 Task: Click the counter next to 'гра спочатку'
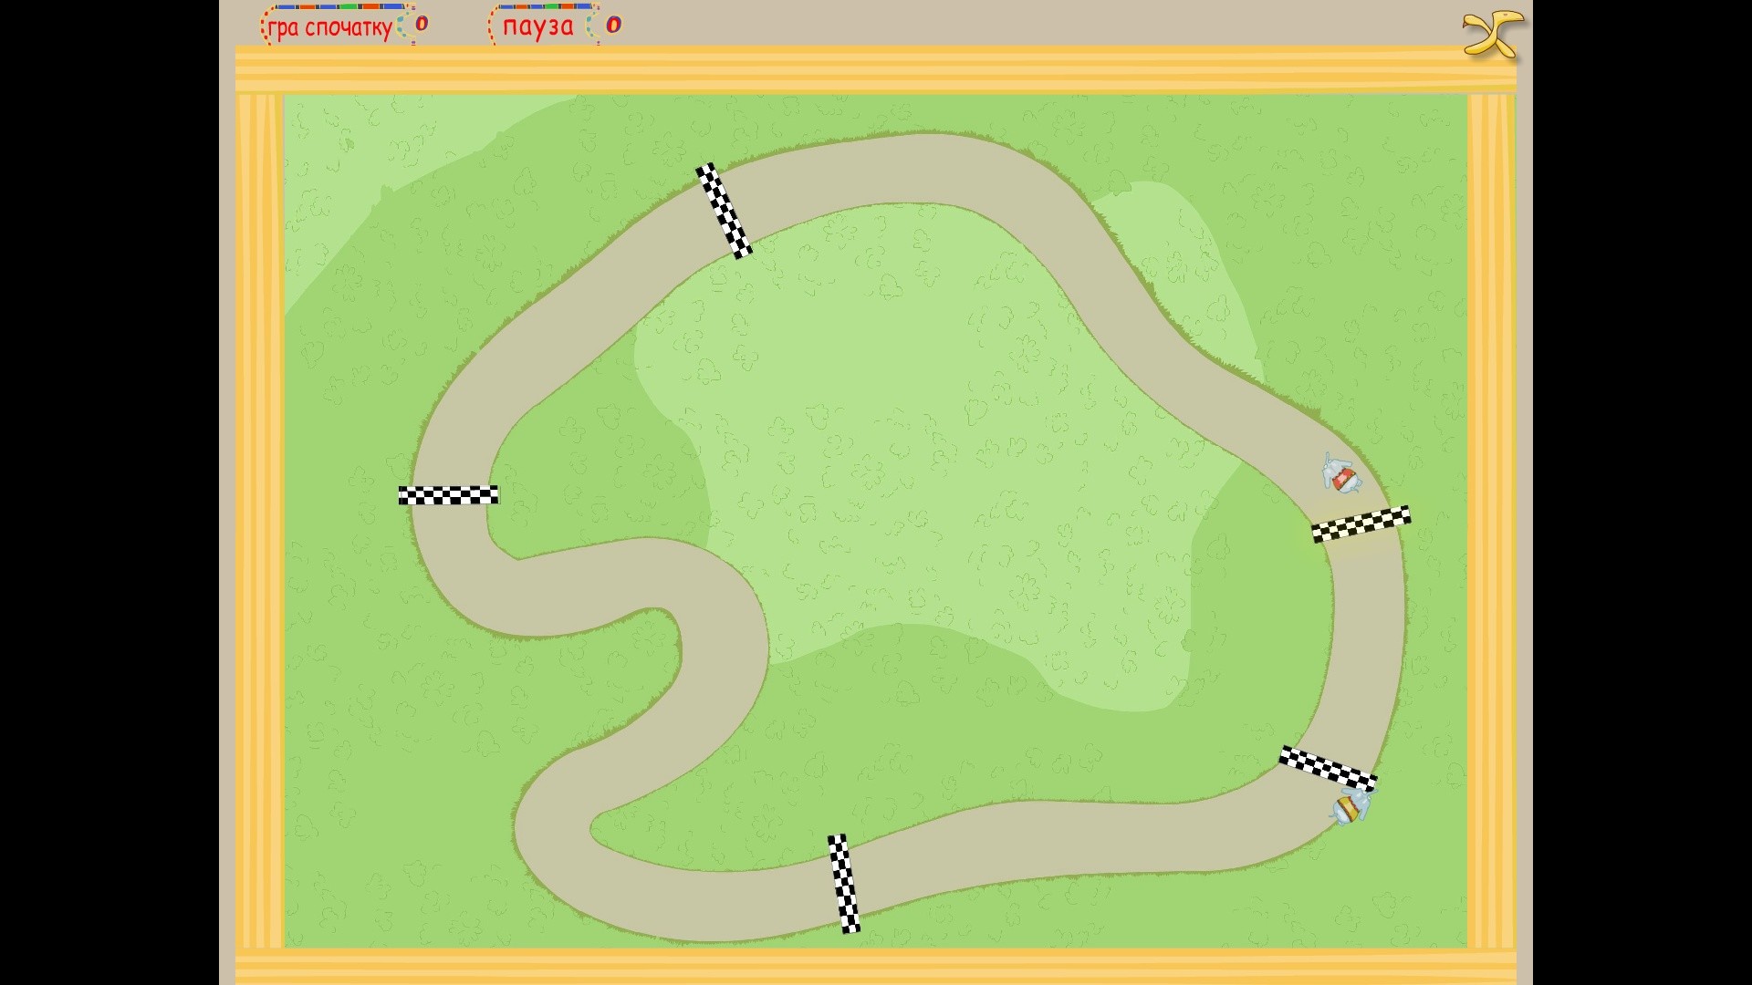422,25
